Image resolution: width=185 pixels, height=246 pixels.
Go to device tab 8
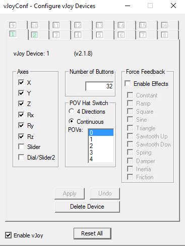(x=168, y=35)
